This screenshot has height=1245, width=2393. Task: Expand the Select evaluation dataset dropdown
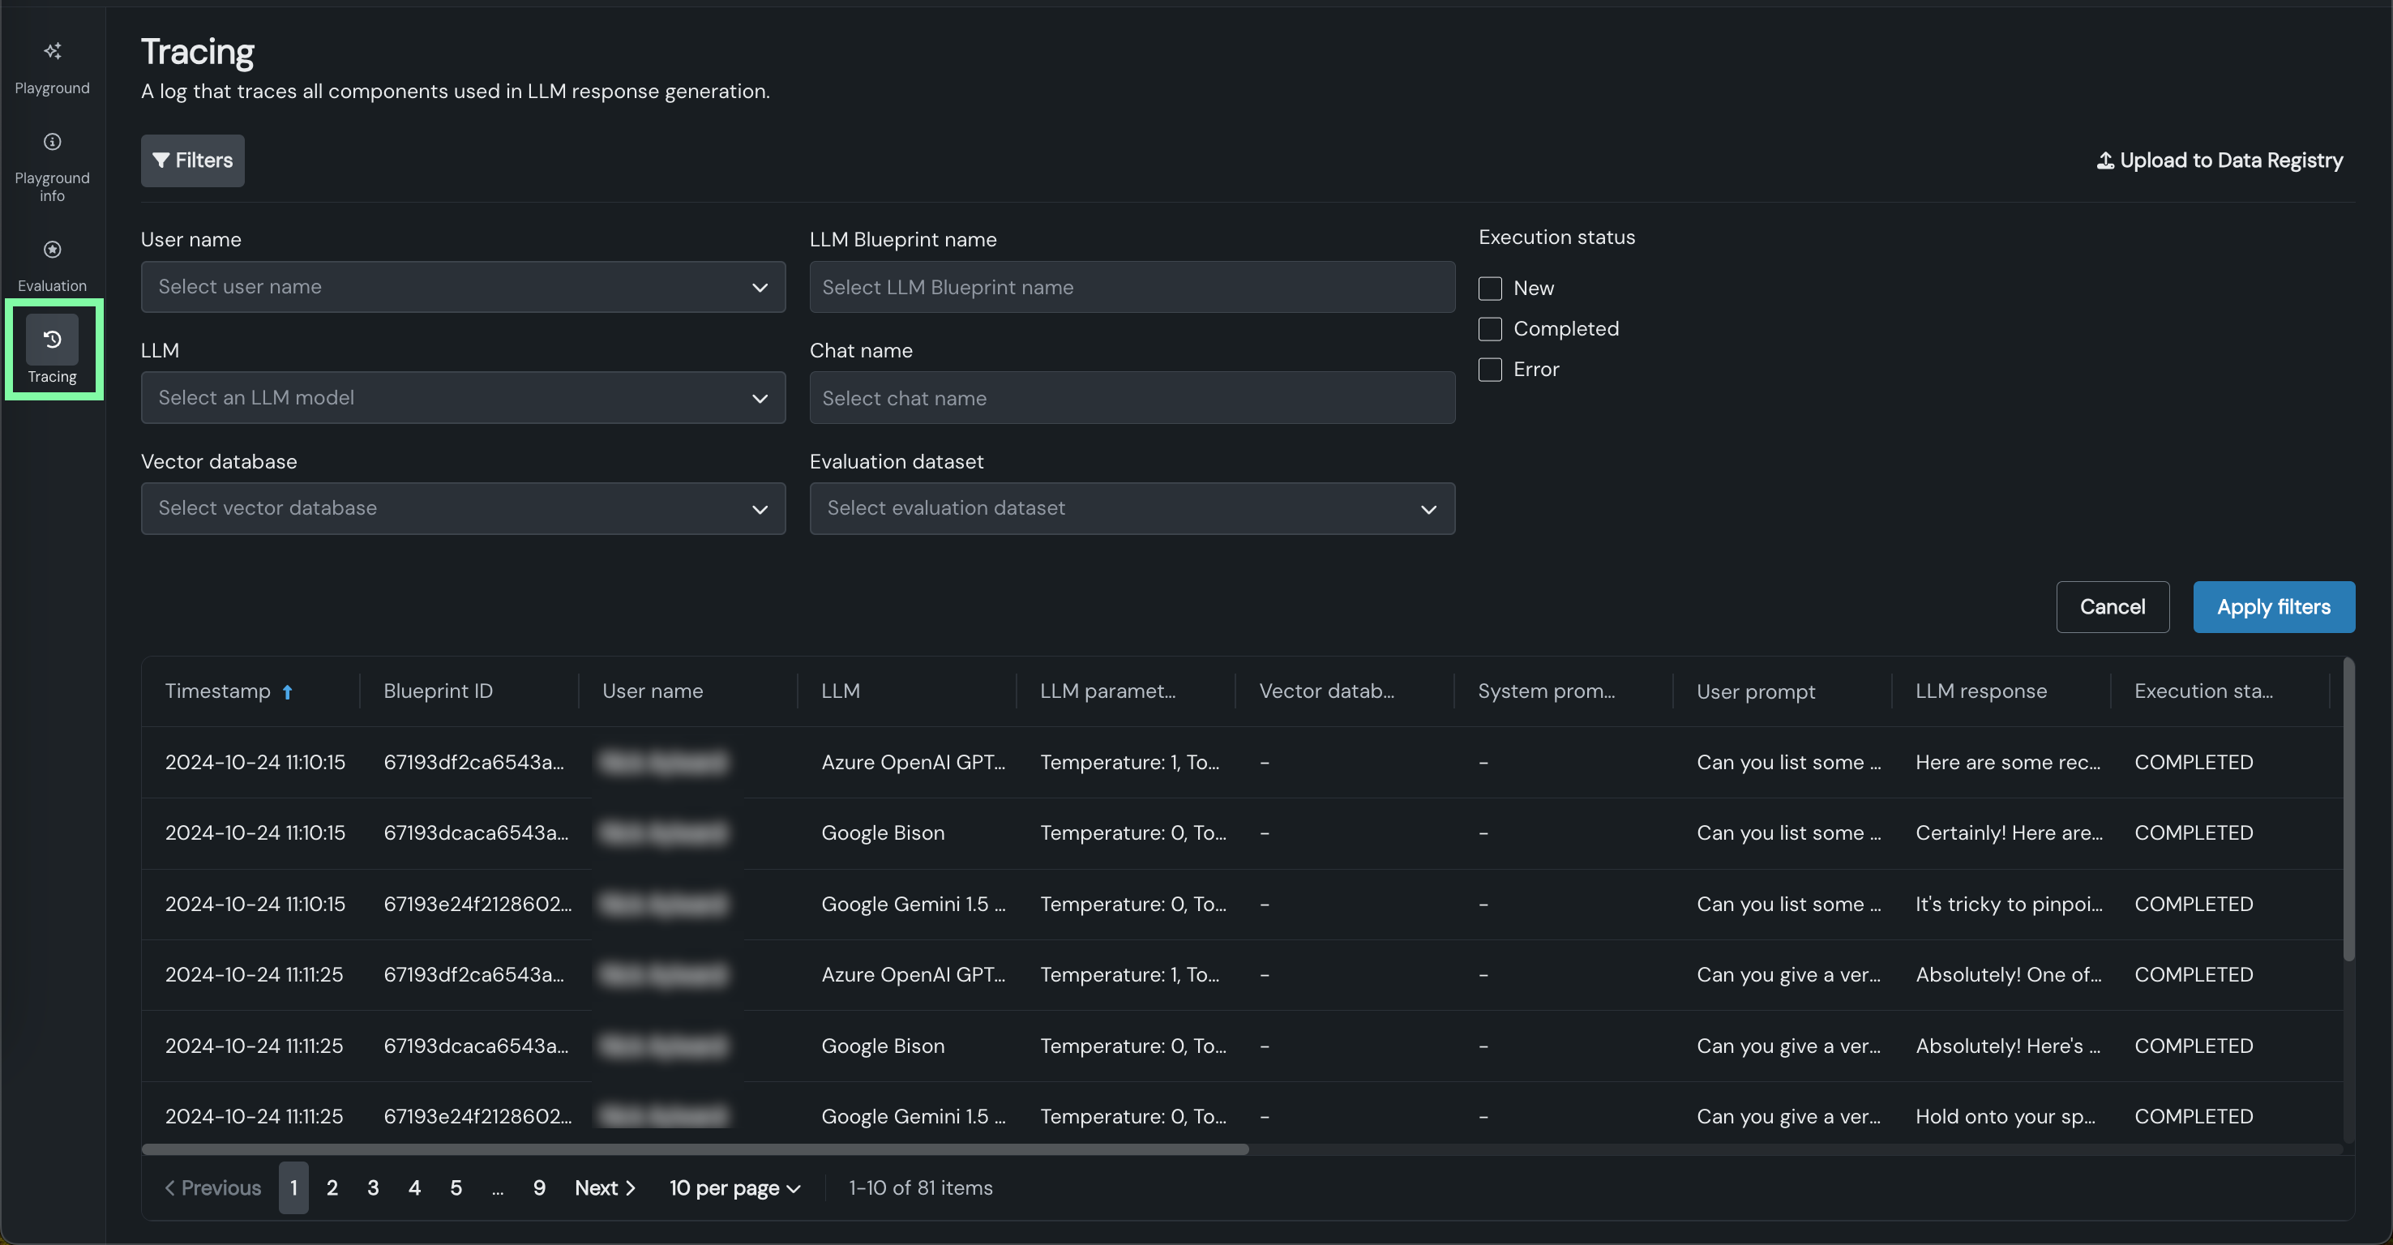click(1132, 508)
